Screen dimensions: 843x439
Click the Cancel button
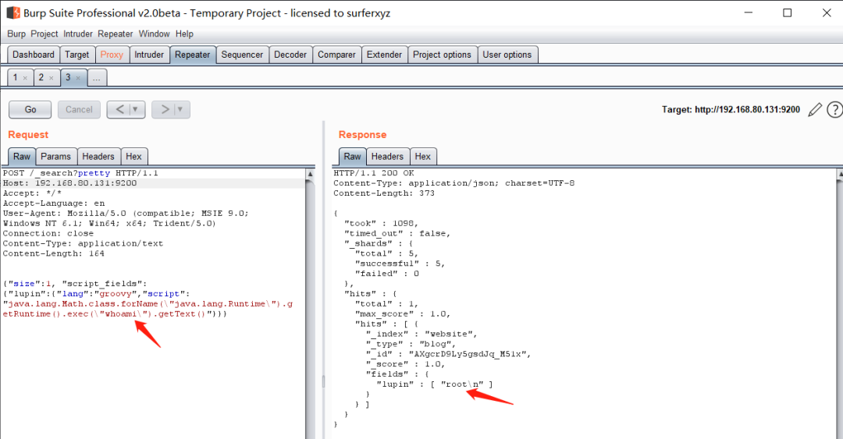[79, 110]
